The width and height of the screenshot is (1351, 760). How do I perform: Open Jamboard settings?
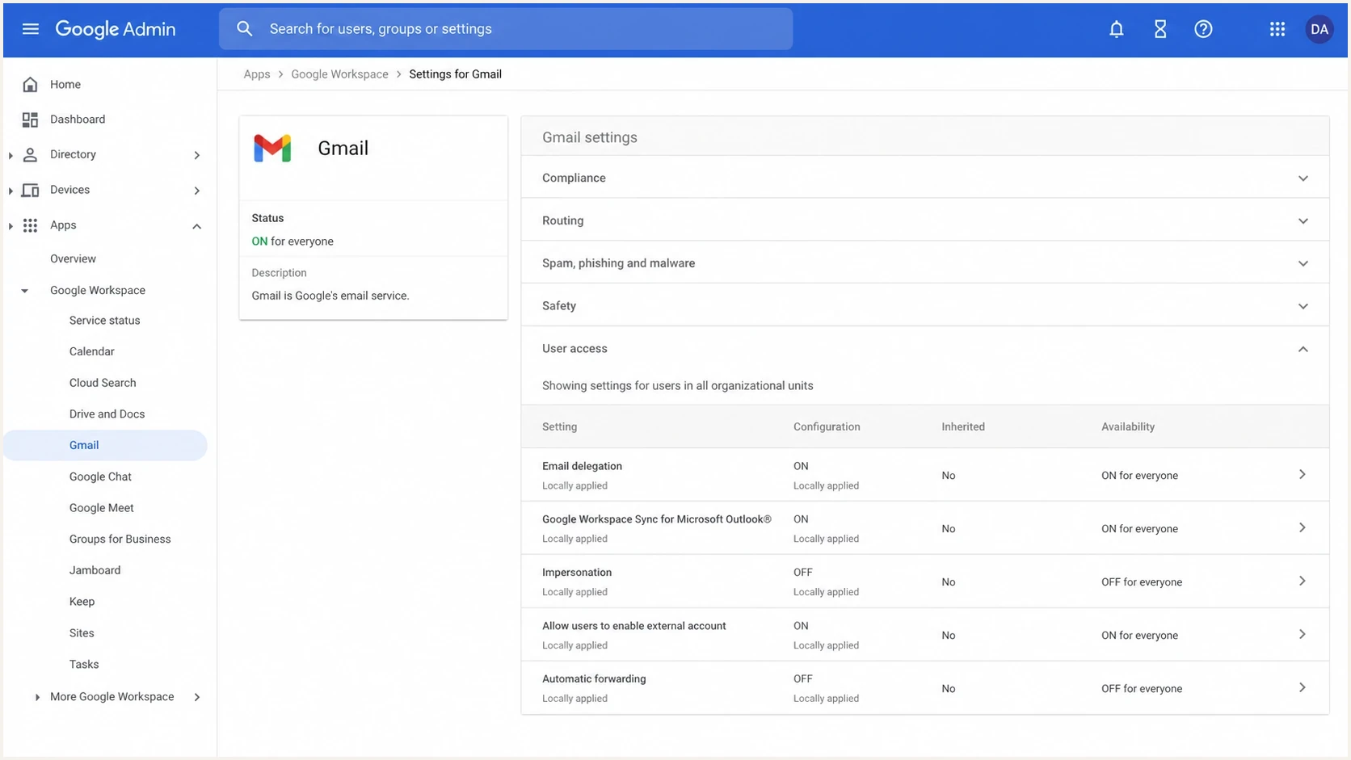(95, 570)
